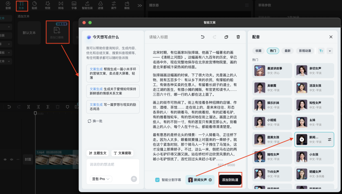Open the 贴纸 (Stickers) panel

[x=35, y=5]
